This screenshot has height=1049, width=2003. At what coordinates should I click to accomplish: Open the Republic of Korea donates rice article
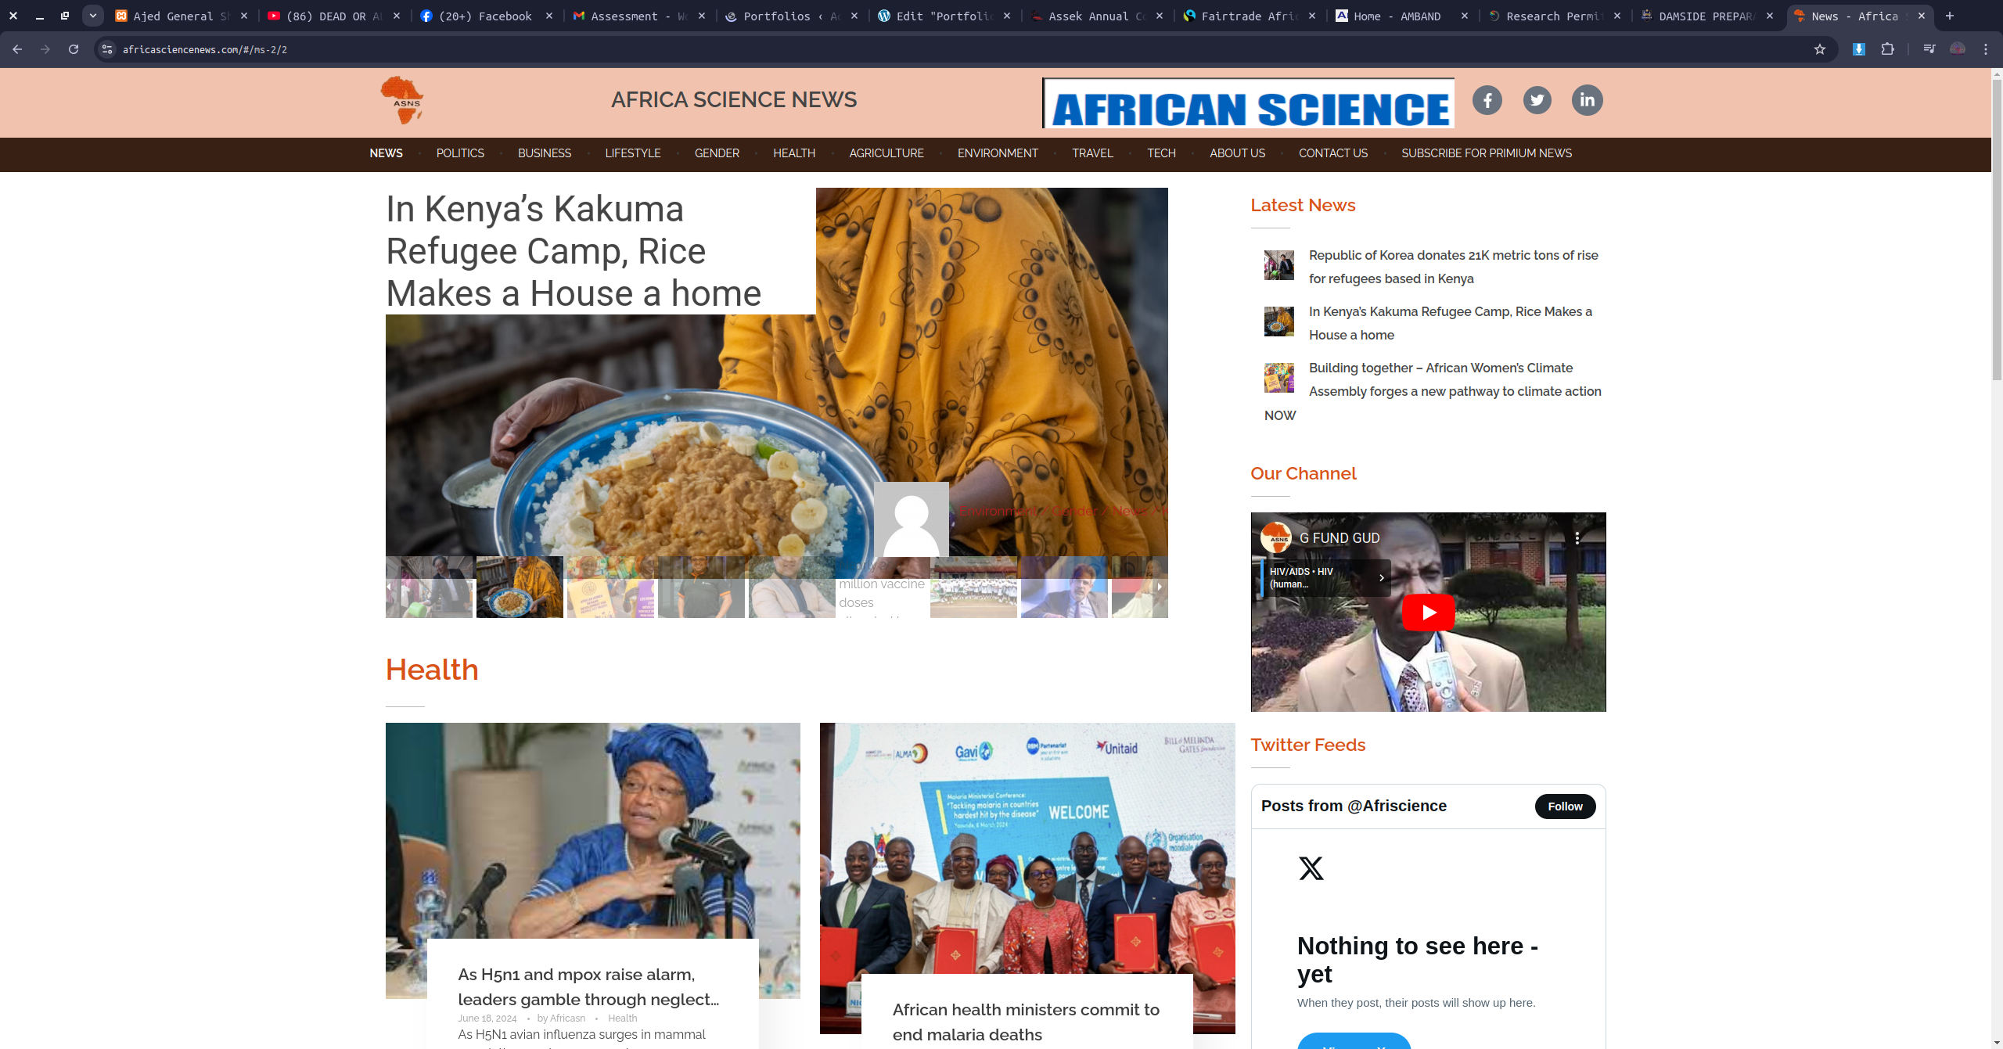click(x=1453, y=267)
